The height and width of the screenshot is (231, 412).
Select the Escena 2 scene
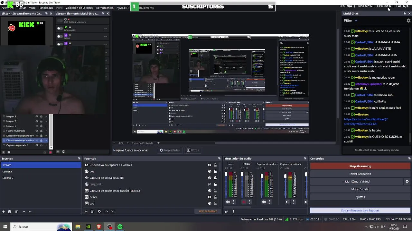pos(41,178)
